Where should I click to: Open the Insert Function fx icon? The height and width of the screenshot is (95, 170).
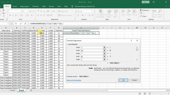pyautogui.click(x=25, y=23)
